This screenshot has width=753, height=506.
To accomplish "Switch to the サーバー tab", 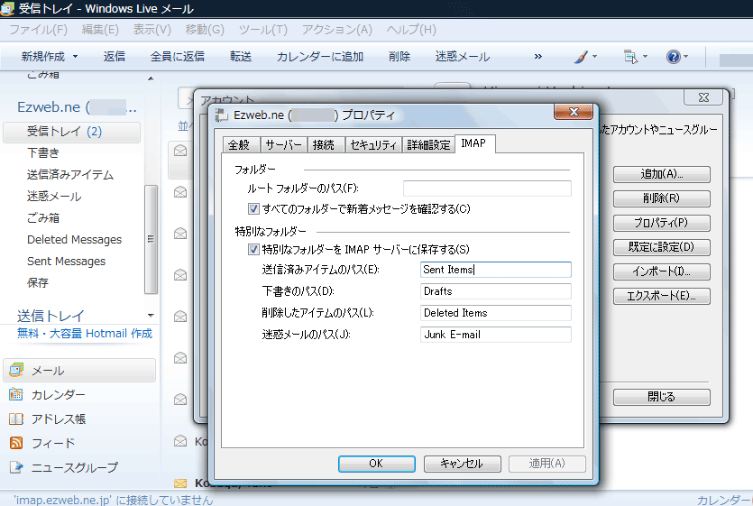I will tap(283, 144).
